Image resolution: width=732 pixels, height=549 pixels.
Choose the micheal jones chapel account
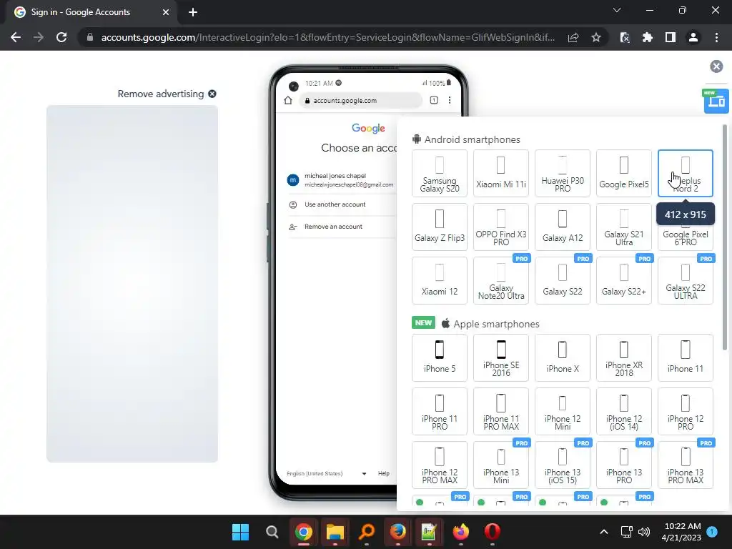(341, 179)
